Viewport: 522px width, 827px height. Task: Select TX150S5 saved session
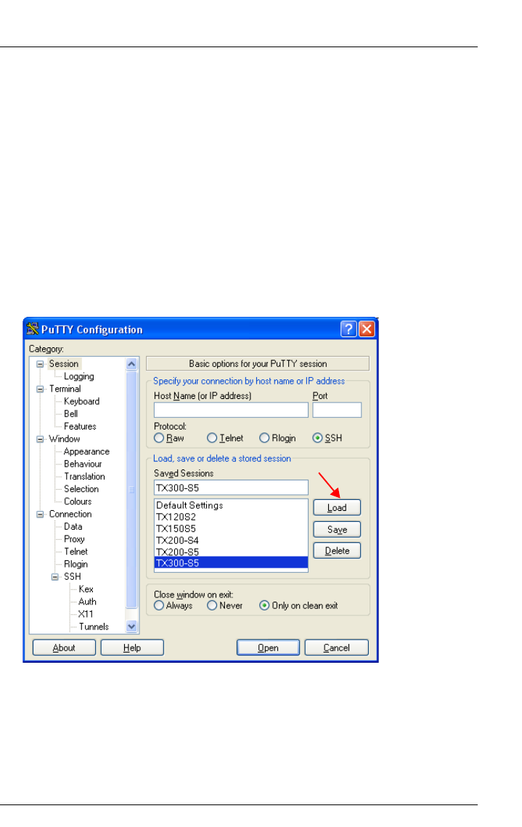[x=232, y=528]
